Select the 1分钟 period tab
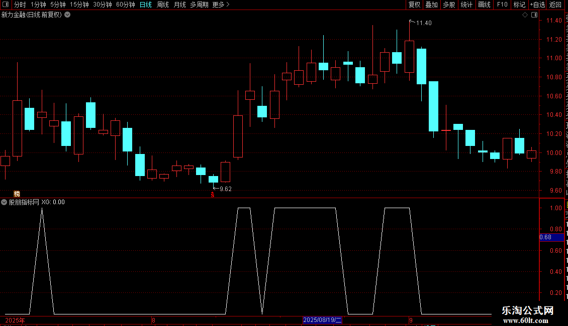568x326 pixels. coord(38,5)
